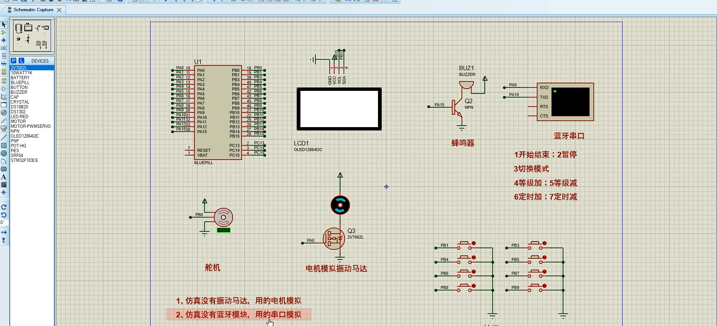This screenshot has height=326, width=717.
Task: Open the Virtual Instruments Mode tool
Action: 4,128
